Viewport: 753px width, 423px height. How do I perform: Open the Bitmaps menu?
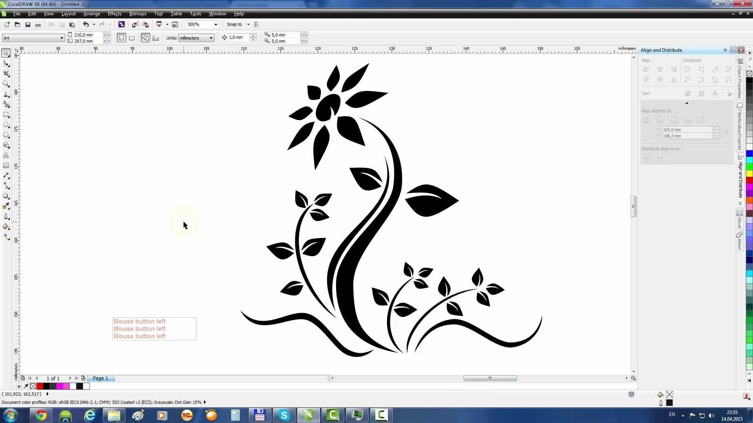pyautogui.click(x=138, y=13)
